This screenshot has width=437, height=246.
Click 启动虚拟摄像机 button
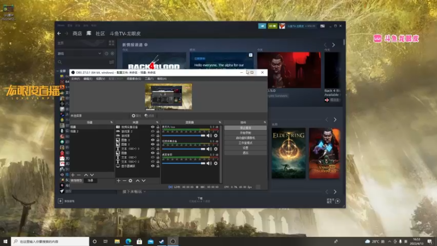(x=245, y=138)
